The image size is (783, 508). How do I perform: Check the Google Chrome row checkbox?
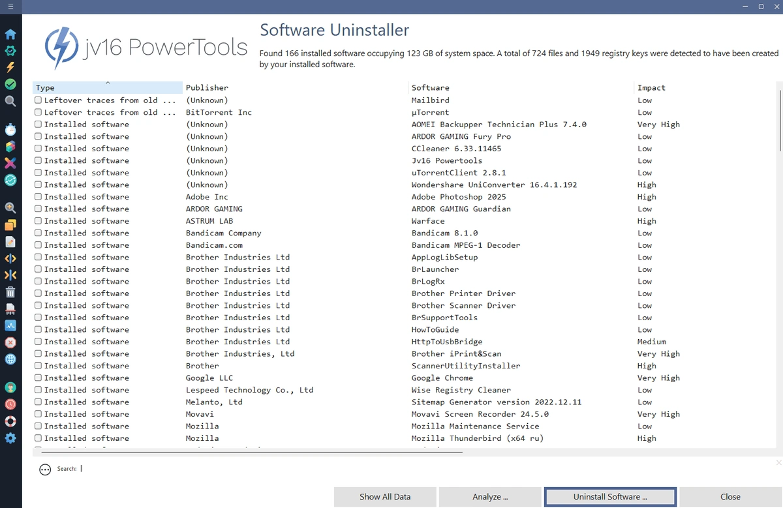(38, 378)
